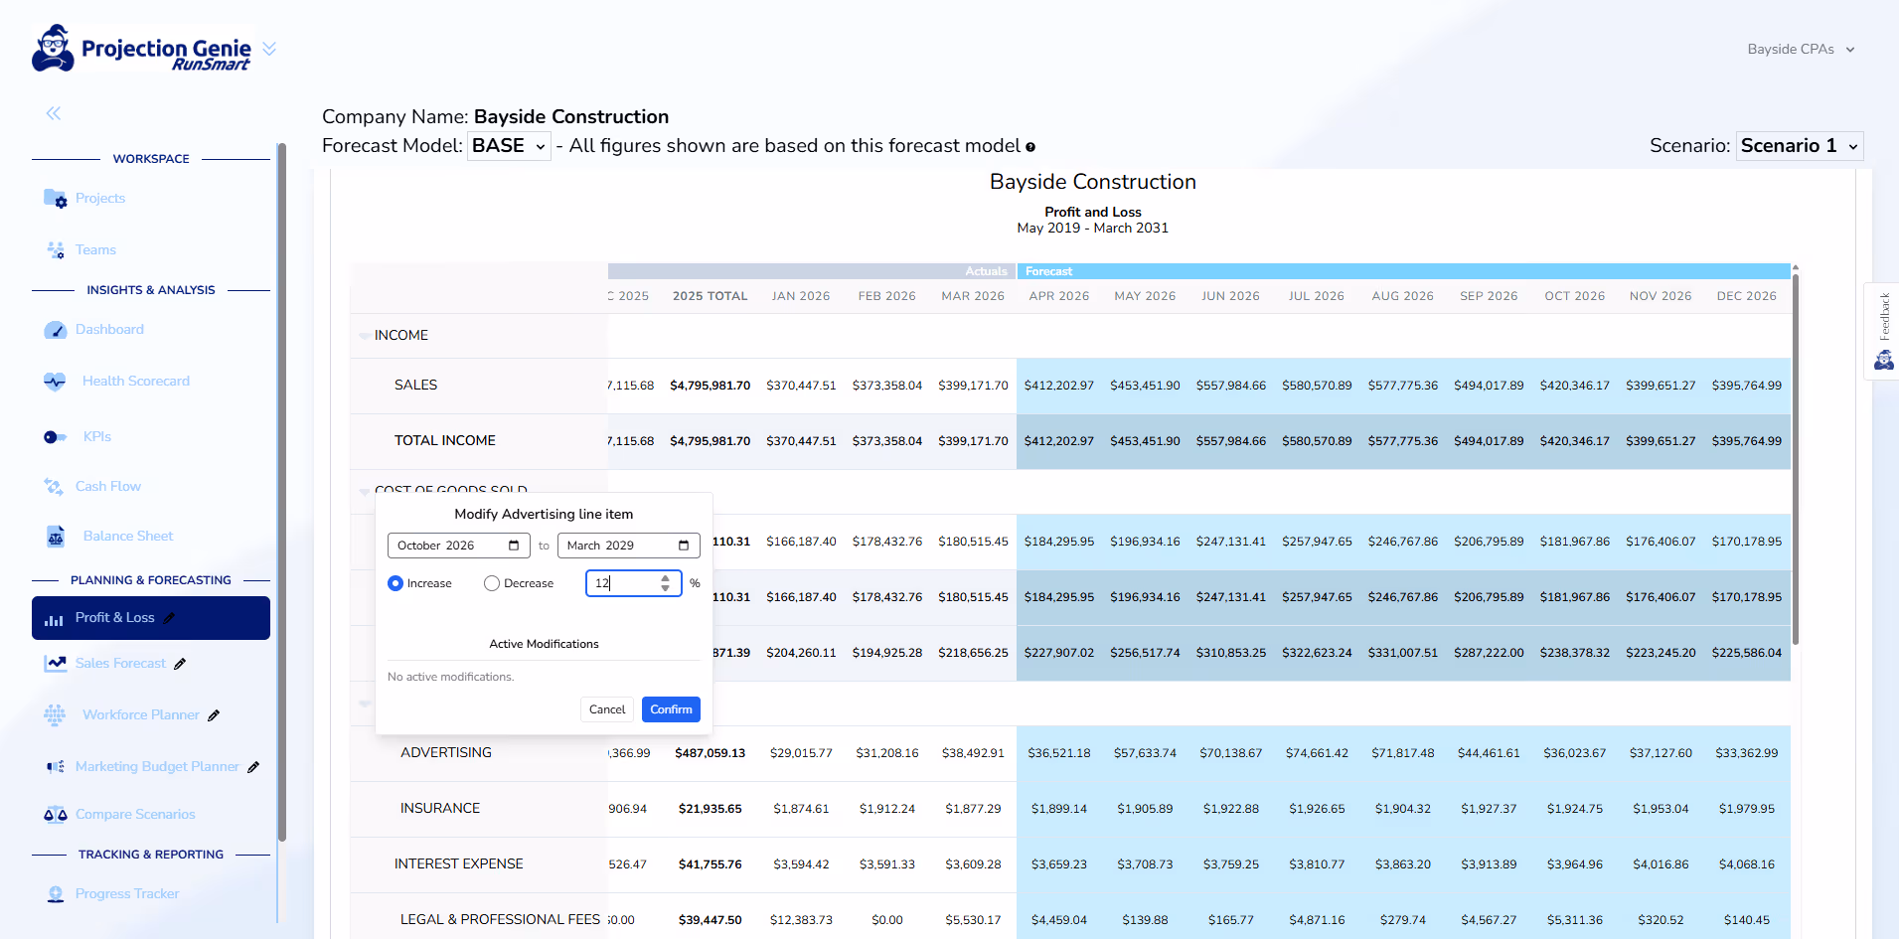This screenshot has height=939, width=1899.
Task: Go to Dashboard page
Action: (109, 329)
